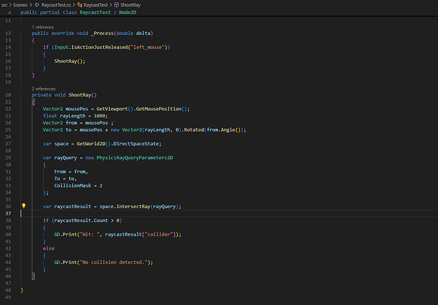Screen dimensions: 438x305
Task: Click the 'ShootRay' method declaration name on line 20
Action: (80, 95)
